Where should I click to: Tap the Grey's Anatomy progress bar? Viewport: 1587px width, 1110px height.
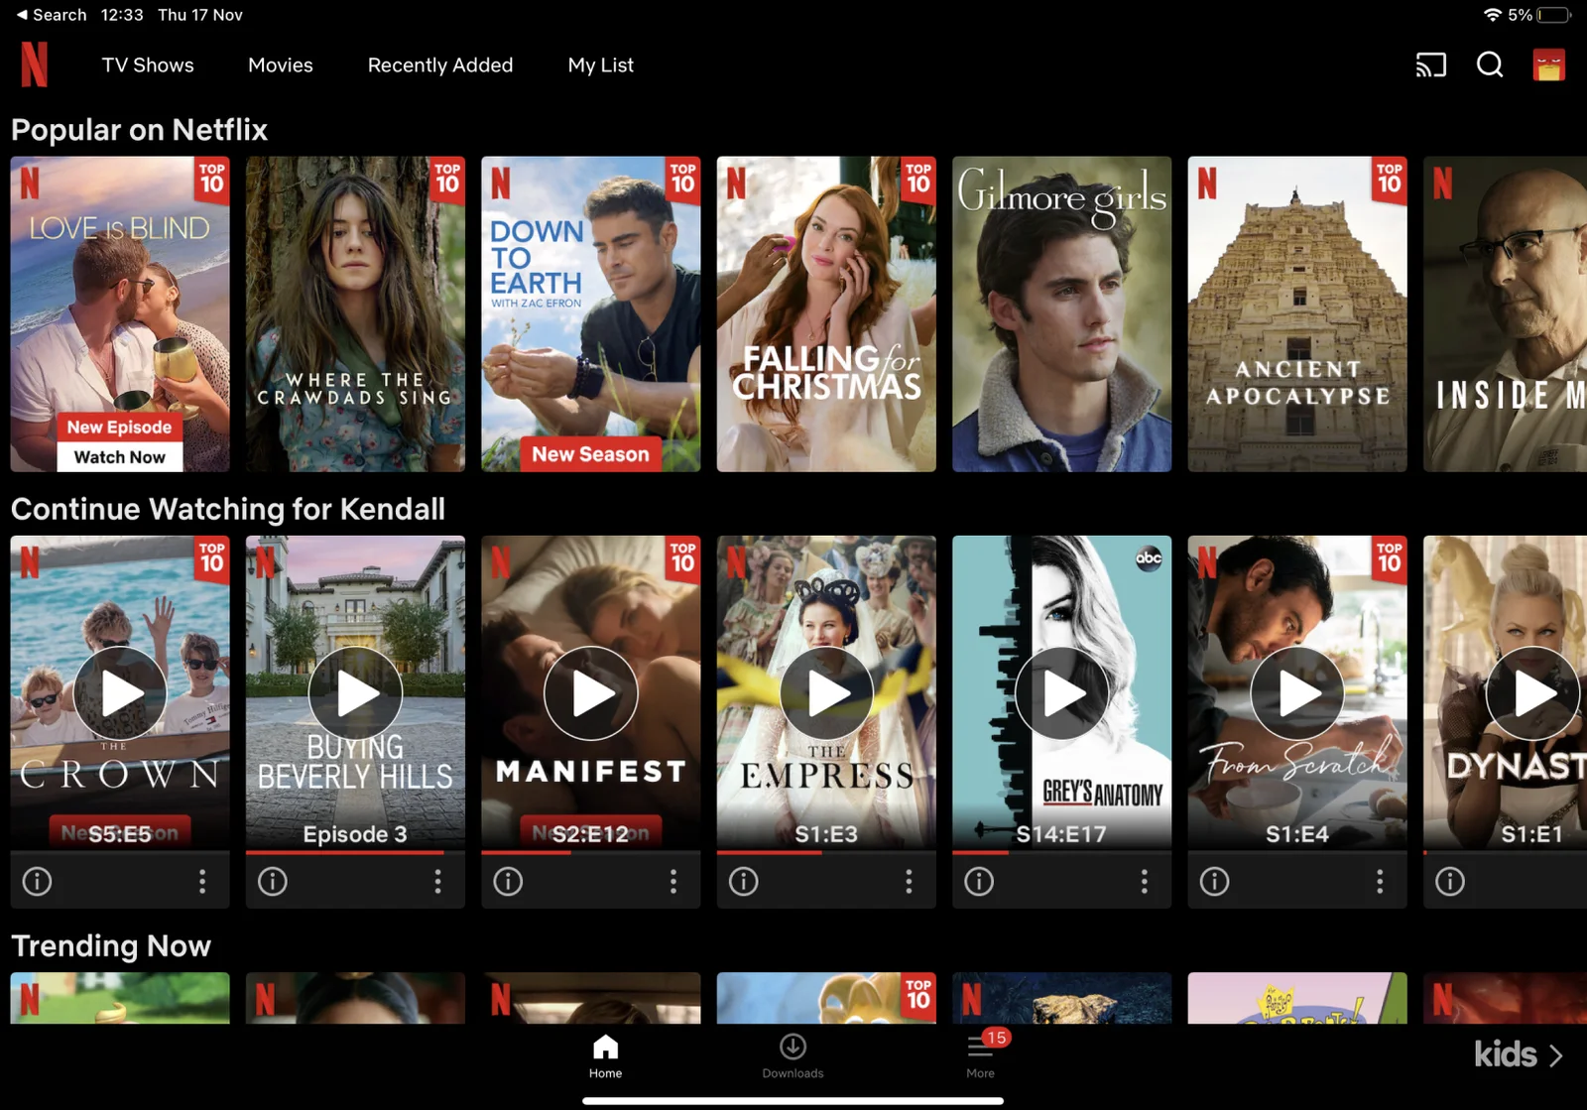1061,852
